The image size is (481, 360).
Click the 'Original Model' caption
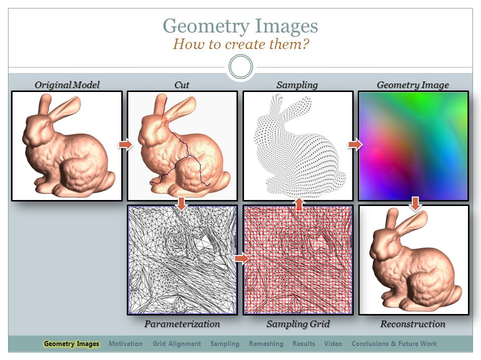click(x=67, y=85)
